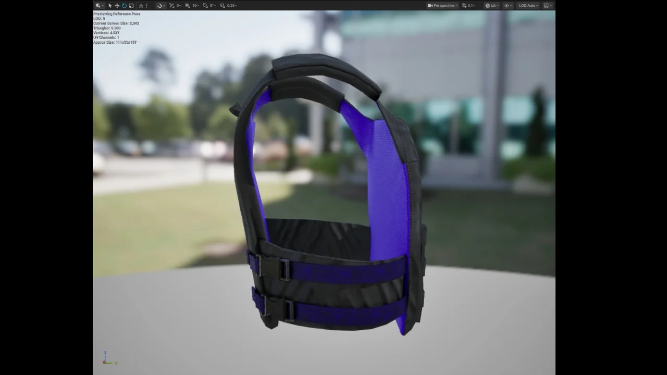
Task: Expand the scale snap 0,25 dropdown
Action: 232,6
